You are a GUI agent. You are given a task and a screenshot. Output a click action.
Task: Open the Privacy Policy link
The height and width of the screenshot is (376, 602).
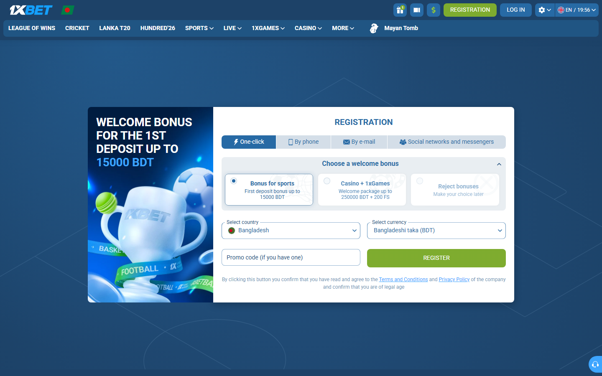tap(454, 279)
